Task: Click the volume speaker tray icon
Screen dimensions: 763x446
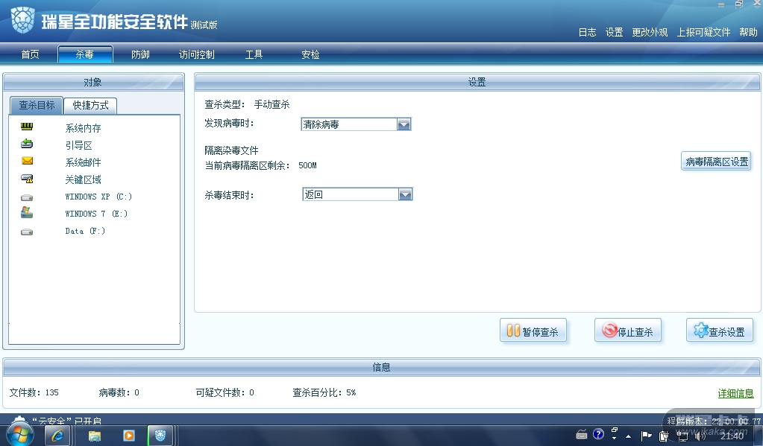Action: click(700, 436)
